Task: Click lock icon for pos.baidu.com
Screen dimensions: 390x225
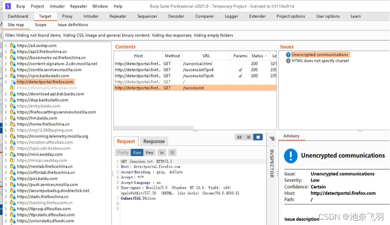Action: point(13,179)
